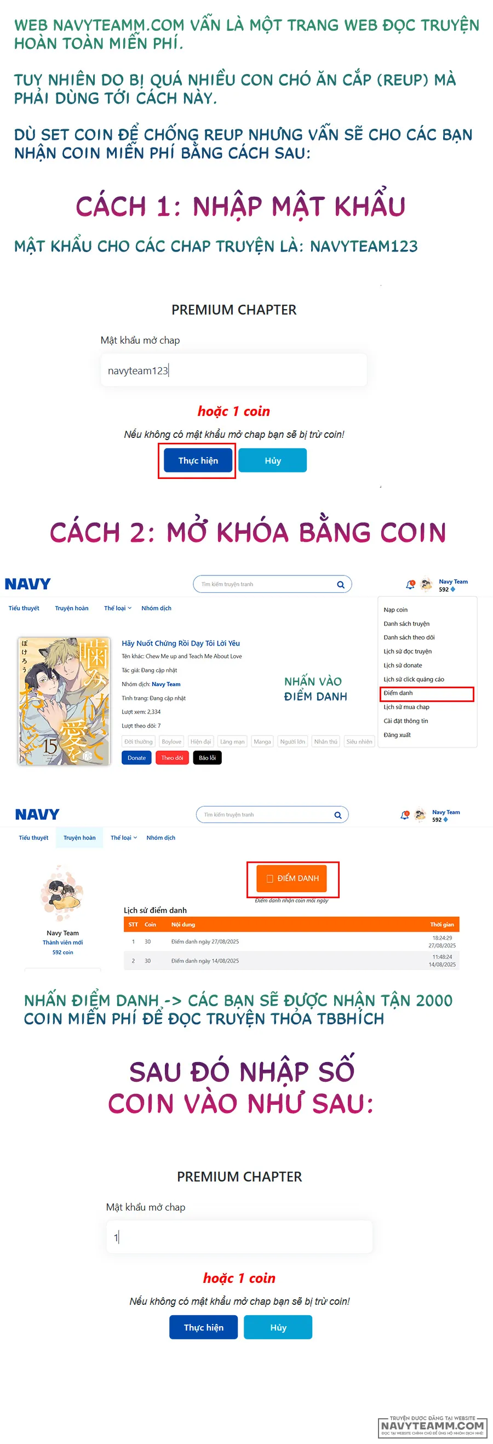Screen dimensions: 493x1444
Task: Click the red Theo dõi button
Action: [x=172, y=758]
